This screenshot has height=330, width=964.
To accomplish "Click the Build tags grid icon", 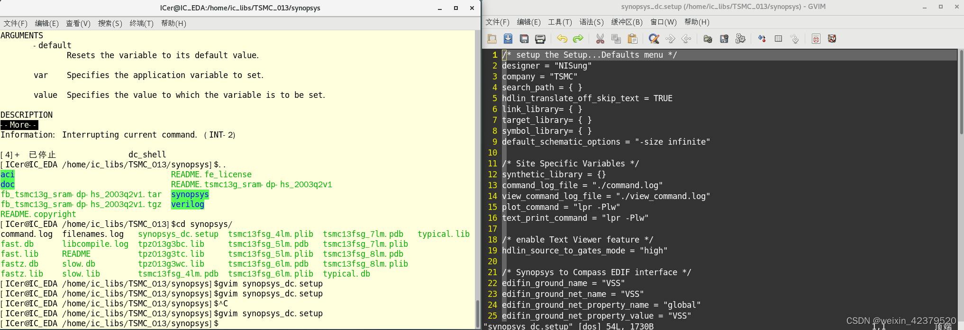I will [x=778, y=39].
